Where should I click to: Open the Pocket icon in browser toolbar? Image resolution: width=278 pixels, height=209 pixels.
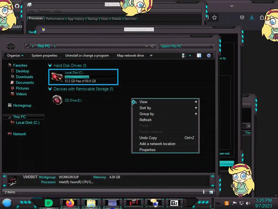(242, 17)
